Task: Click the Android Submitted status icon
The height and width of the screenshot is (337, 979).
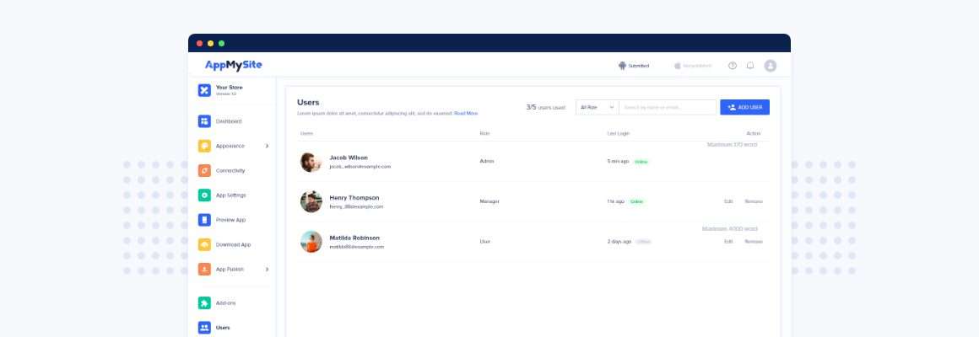Action: (x=622, y=66)
